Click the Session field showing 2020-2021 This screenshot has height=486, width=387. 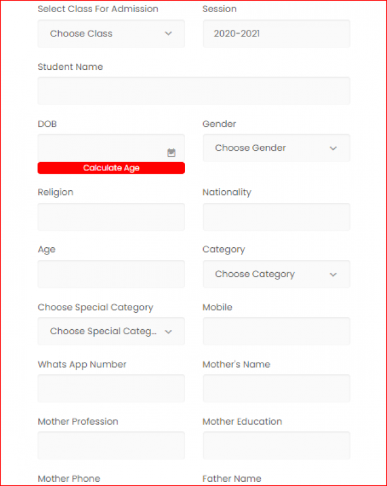[276, 33]
